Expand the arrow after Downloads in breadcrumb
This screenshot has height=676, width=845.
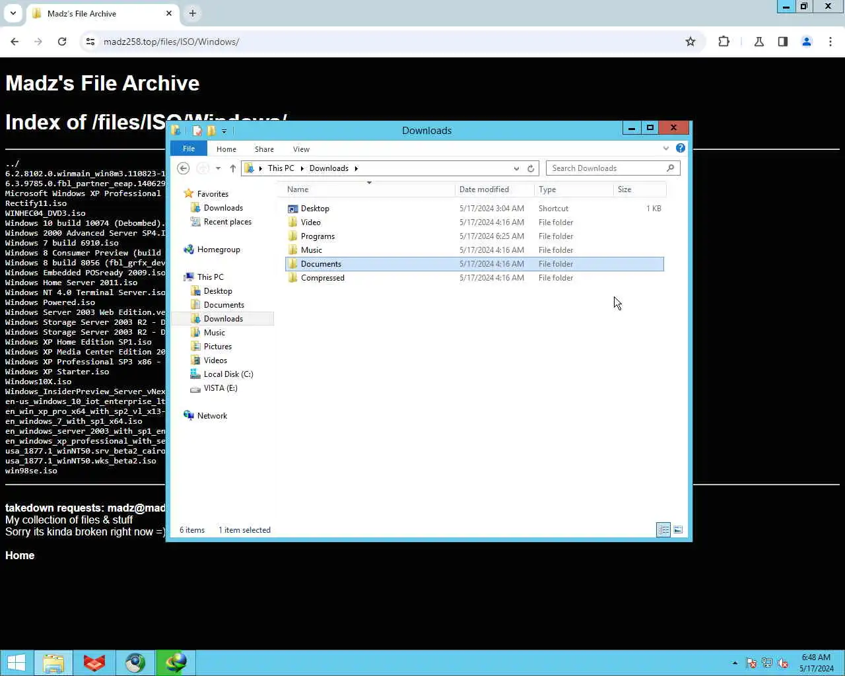click(x=356, y=168)
